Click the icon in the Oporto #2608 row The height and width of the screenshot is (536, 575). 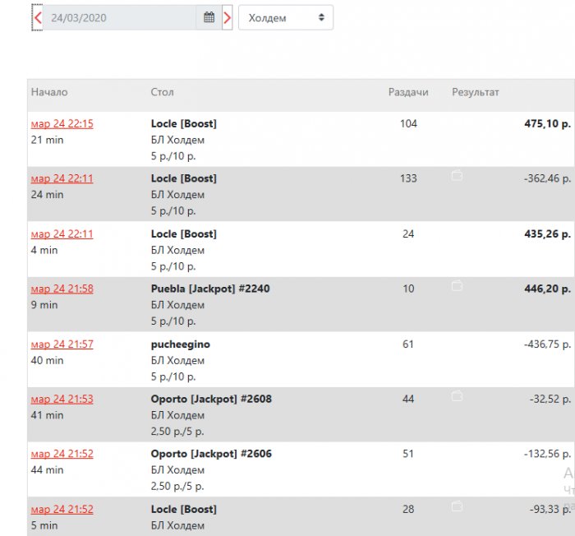point(458,395)
